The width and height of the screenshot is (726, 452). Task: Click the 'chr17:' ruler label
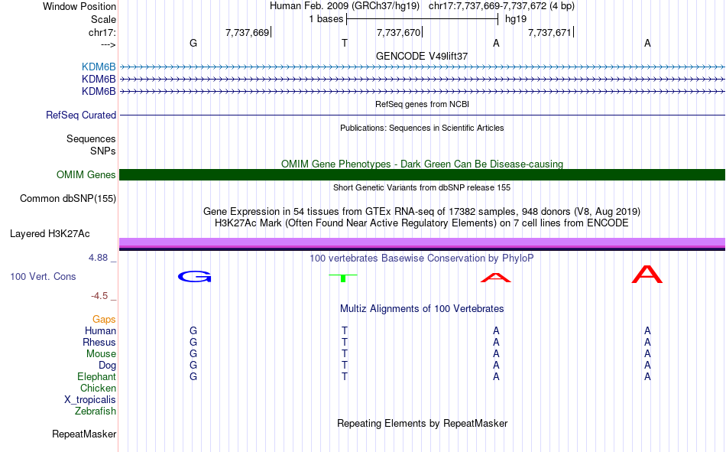coord(102,32)
